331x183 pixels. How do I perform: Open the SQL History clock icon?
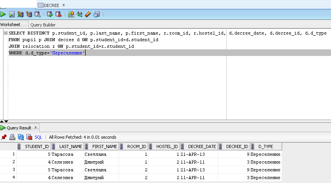click(97, 14)
